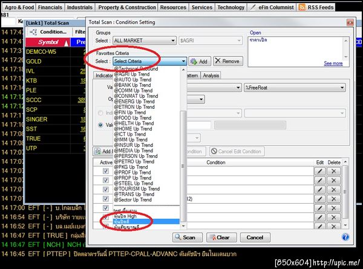Click symbol SINGER in Total Scan list
The height and width of the screenshot is (269, 363).
pyautogui.click(x=36, y=119)
